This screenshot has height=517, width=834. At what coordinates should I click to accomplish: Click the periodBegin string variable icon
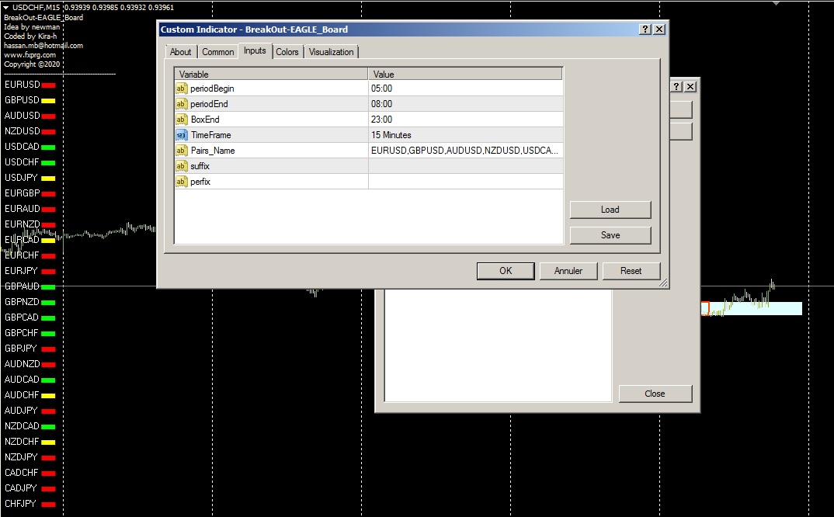coord(182,88)
